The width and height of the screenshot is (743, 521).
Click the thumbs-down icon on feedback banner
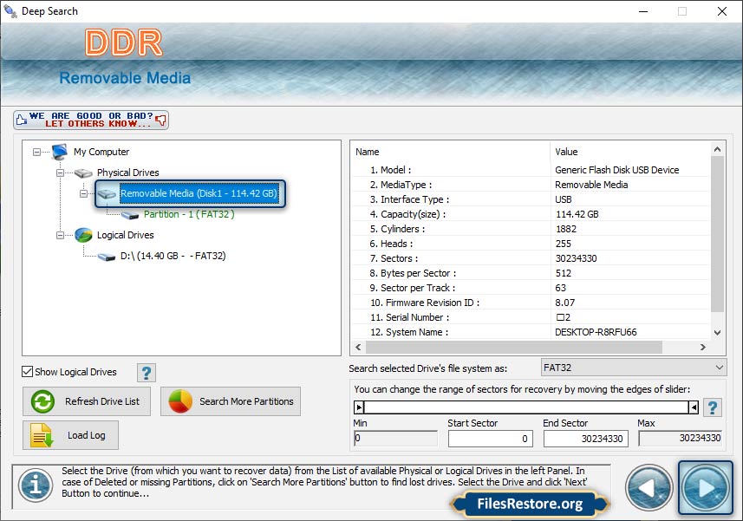[x=161, y=120]
